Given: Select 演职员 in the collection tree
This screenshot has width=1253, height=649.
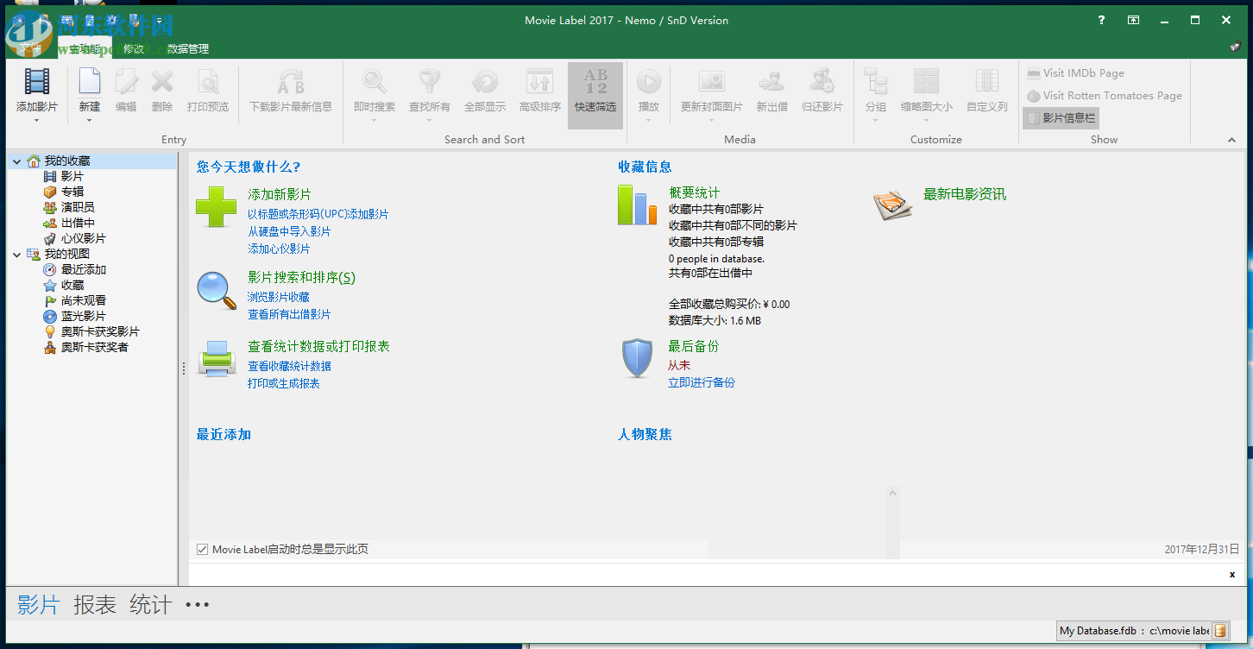Looking at the screenshot, I should 78,208.
